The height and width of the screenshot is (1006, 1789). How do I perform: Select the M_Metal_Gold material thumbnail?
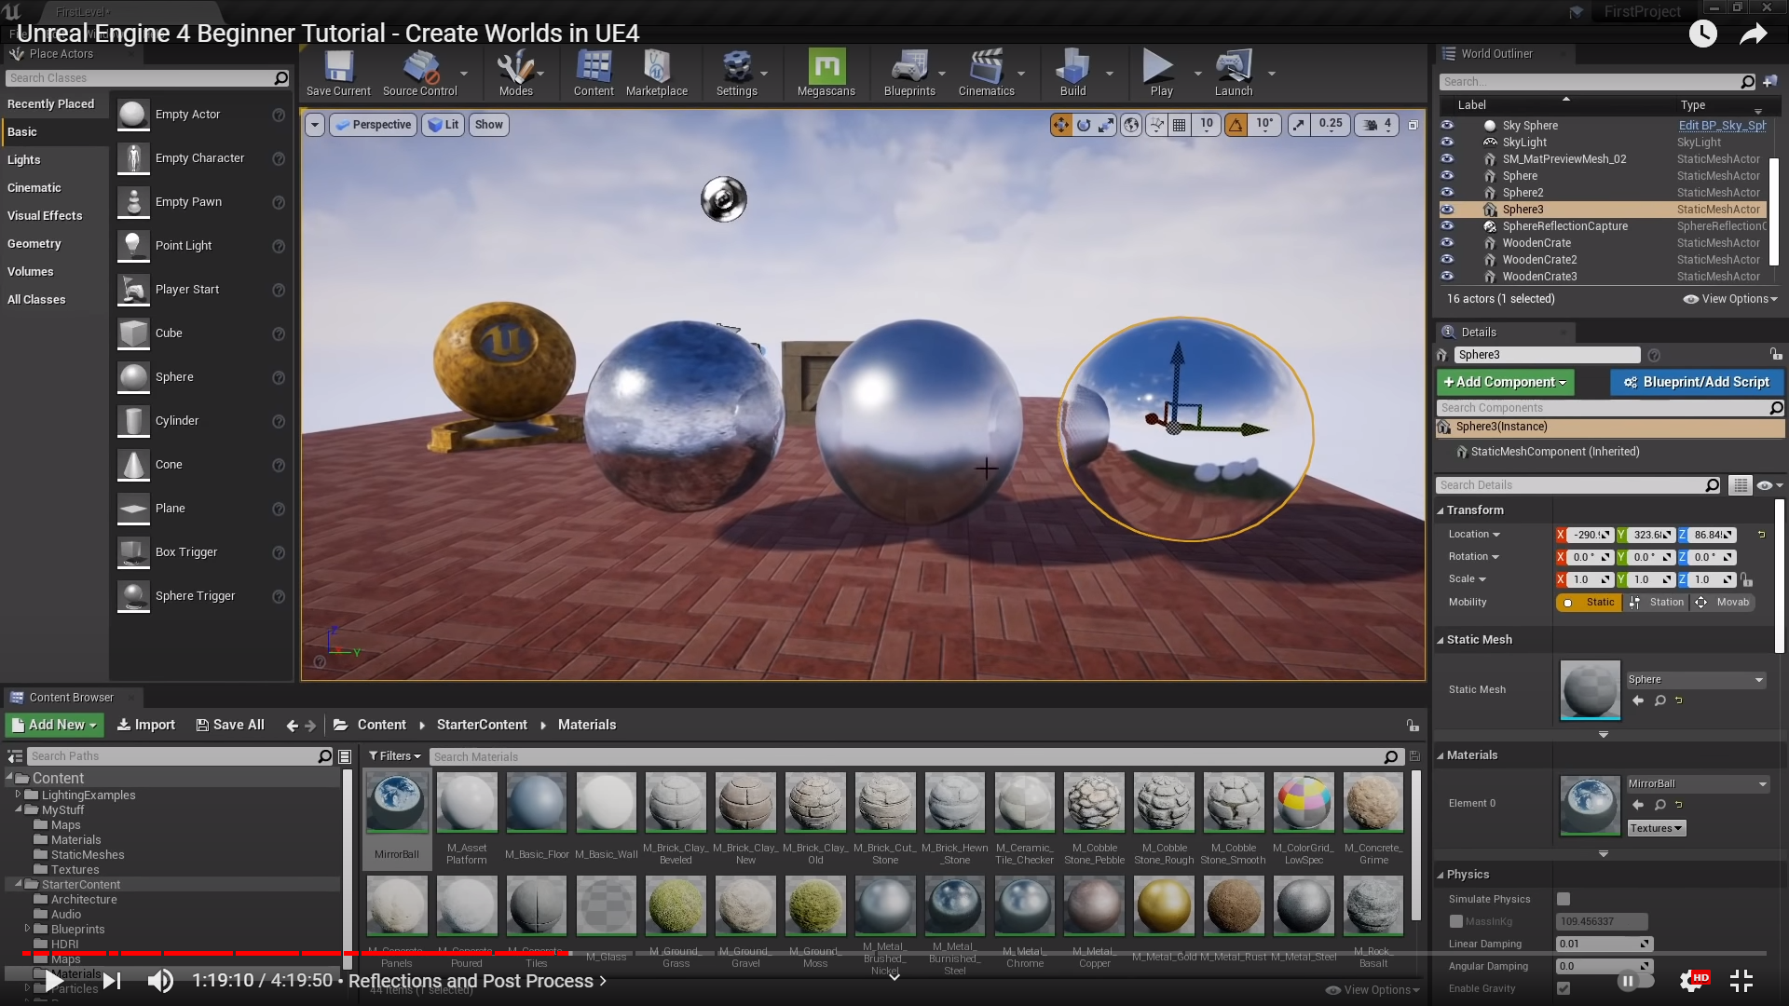1164,906
